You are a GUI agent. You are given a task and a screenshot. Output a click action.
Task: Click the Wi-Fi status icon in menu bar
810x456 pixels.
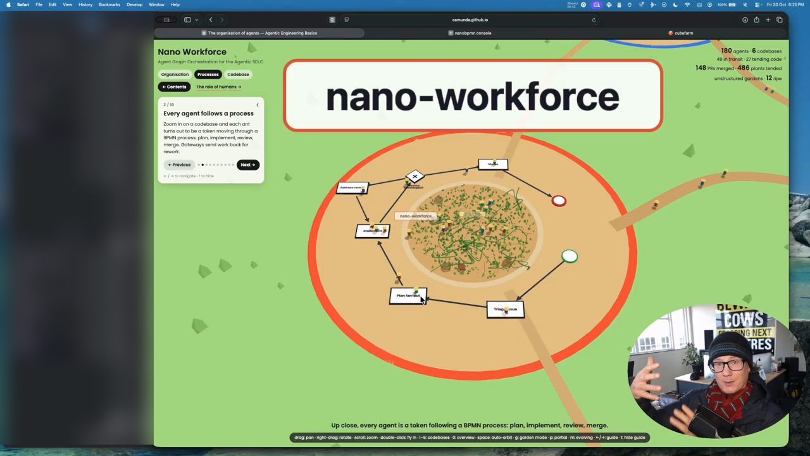687,4
